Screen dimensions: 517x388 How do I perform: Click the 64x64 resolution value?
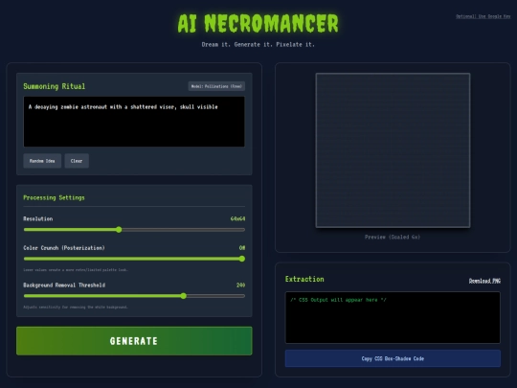[237, 218]
